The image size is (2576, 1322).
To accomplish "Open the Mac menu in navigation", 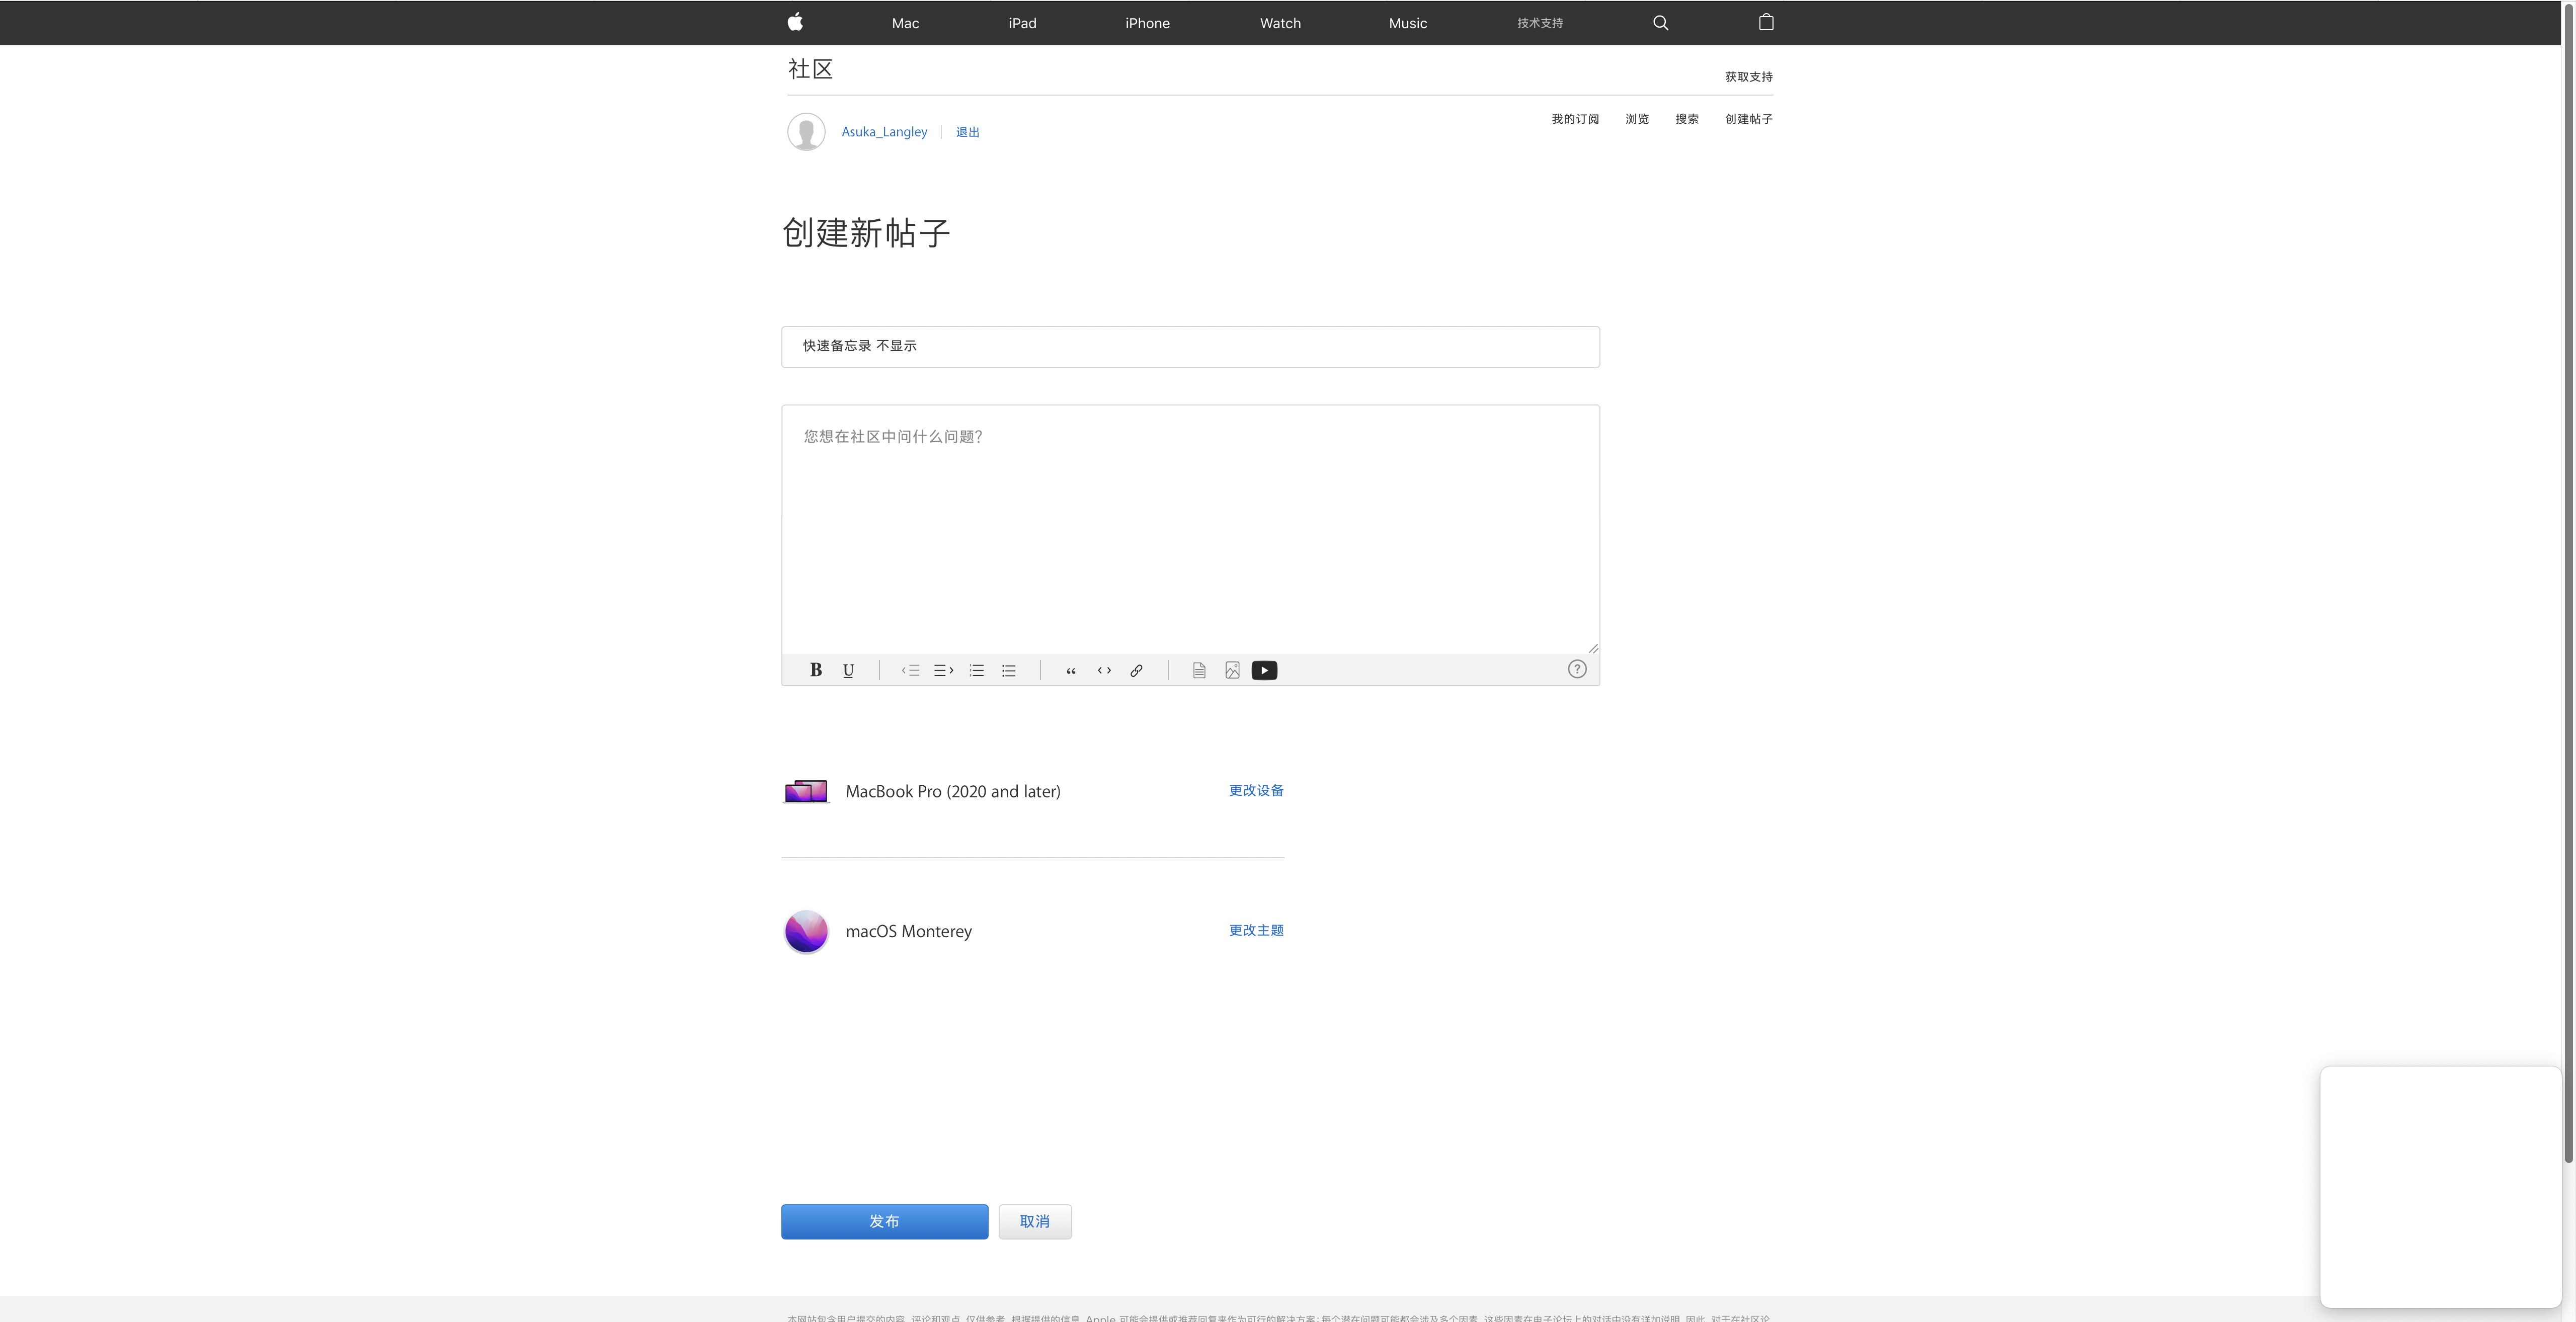I will coord(905,23).
